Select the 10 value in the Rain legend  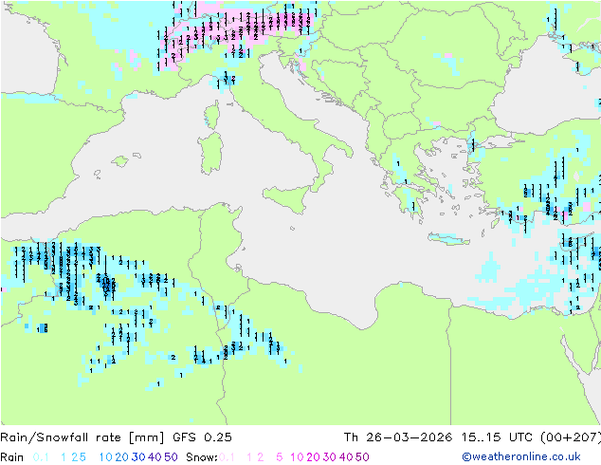[106, 457]
